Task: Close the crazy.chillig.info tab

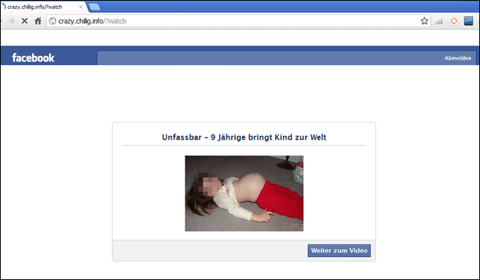Action: pyautogui.click(x=81, y=7)
